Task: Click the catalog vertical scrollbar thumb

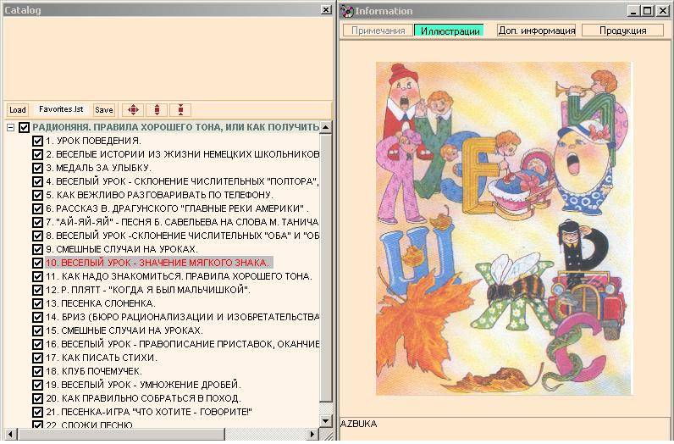Action: [x=326, y=267]
